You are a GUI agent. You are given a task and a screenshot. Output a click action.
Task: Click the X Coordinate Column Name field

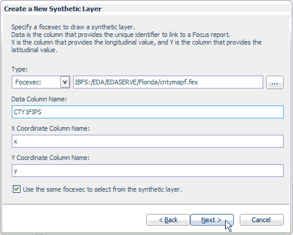coord(147,141)
